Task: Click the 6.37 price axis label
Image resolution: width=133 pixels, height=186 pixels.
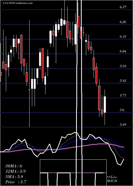Action: pyautogui.click(x=123, y=7)
